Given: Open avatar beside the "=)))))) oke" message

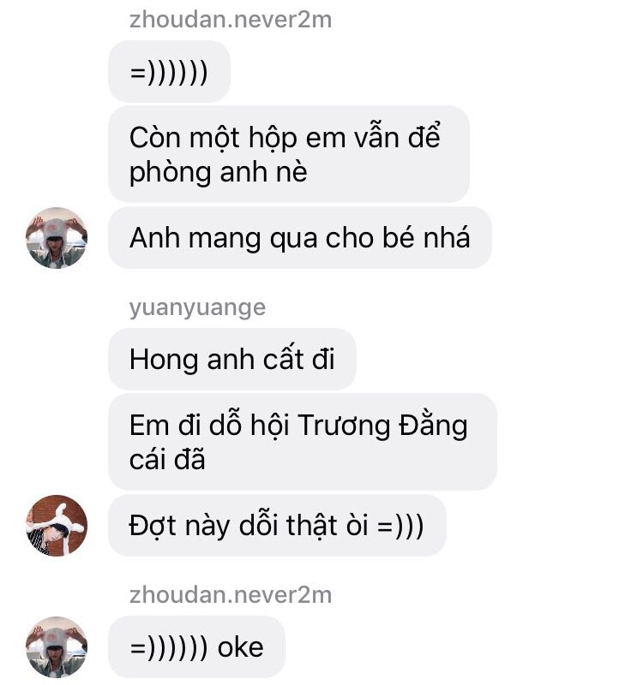Looking at the screenshot, I should (x=57, y=647).
